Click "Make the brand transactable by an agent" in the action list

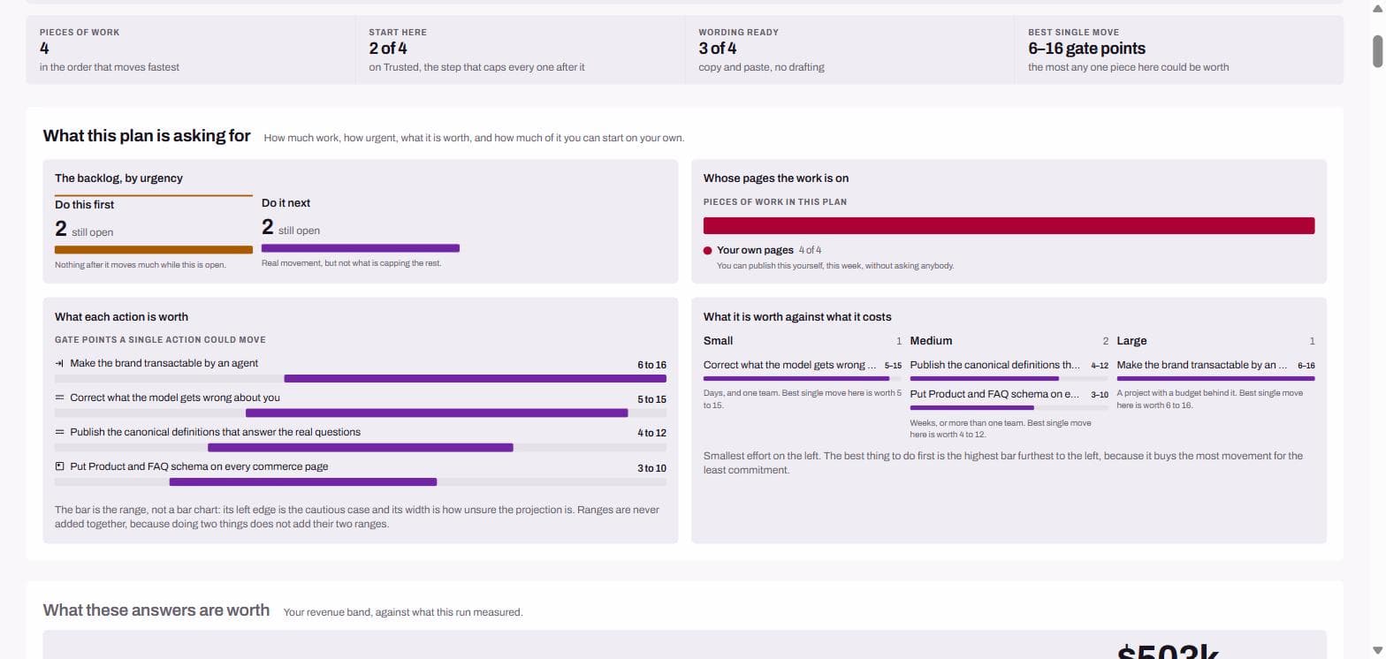pyautogui.click(x=164, y=363)
